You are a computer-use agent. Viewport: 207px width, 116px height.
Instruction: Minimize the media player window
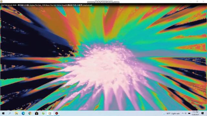191,1
